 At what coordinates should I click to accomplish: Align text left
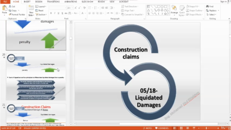tap(90, 13)
